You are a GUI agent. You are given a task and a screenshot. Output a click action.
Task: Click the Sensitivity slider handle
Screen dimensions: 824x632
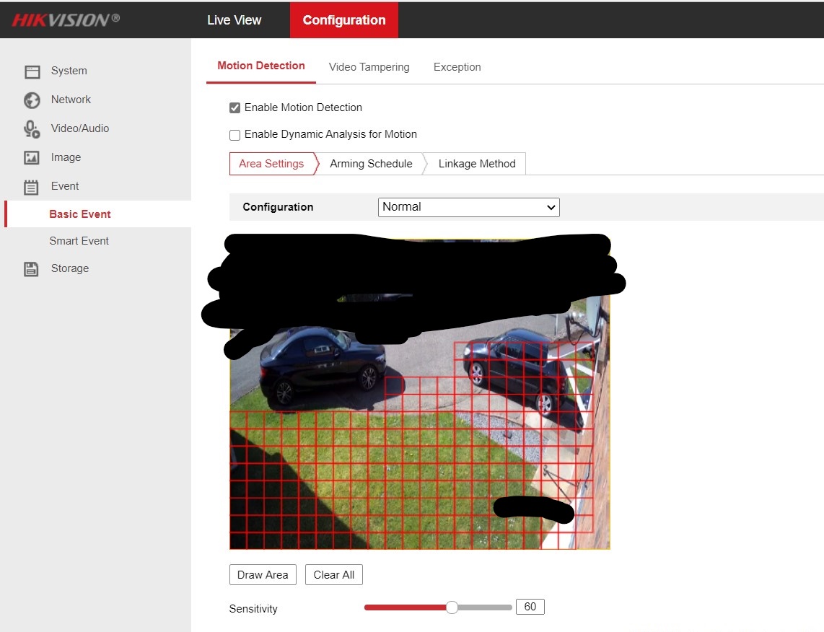452,607
